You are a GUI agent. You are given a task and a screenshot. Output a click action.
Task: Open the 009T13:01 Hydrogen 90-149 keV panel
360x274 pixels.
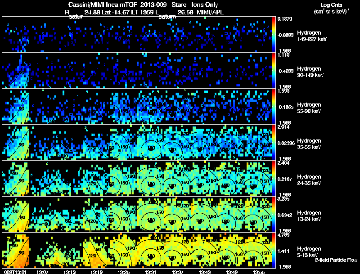pos(16,70)
